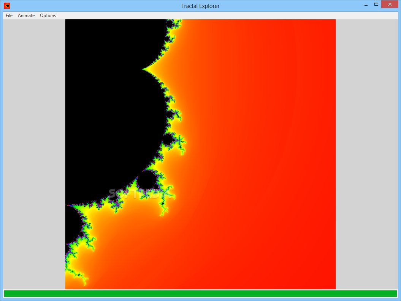Open the Options menu
This screenshot has height=301, width=401.
48,16
